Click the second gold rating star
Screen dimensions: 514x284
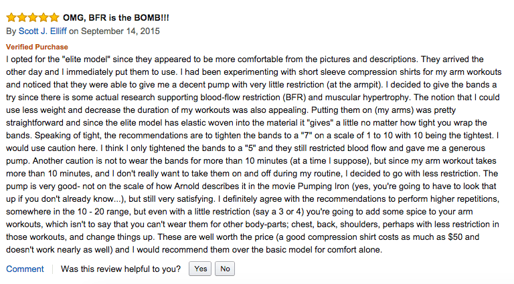click(22, 17)
